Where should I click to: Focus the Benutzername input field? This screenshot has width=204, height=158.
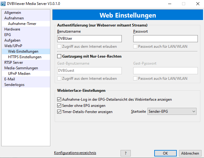click(x=89, y=38)
